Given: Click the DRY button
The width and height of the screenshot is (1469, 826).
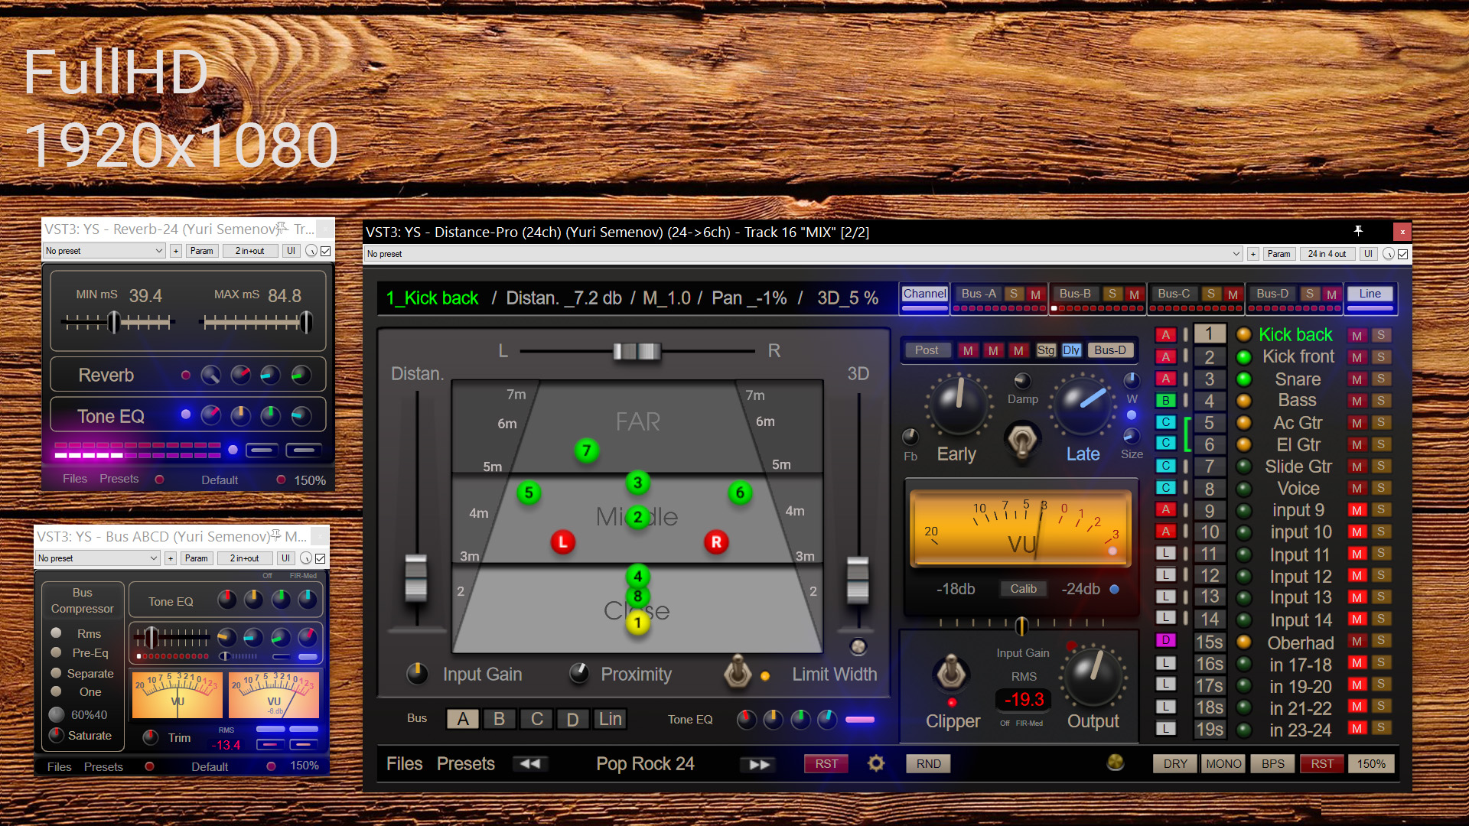Looking at the screenshot, I should (1175, 763).
